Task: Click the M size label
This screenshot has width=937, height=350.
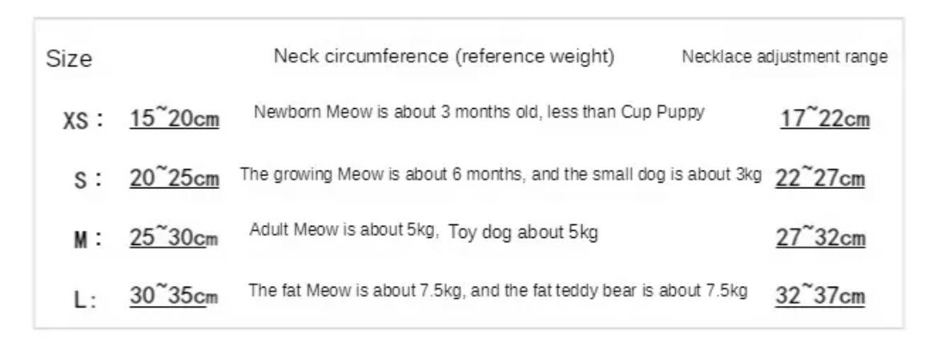Action: tap(88, 239)
